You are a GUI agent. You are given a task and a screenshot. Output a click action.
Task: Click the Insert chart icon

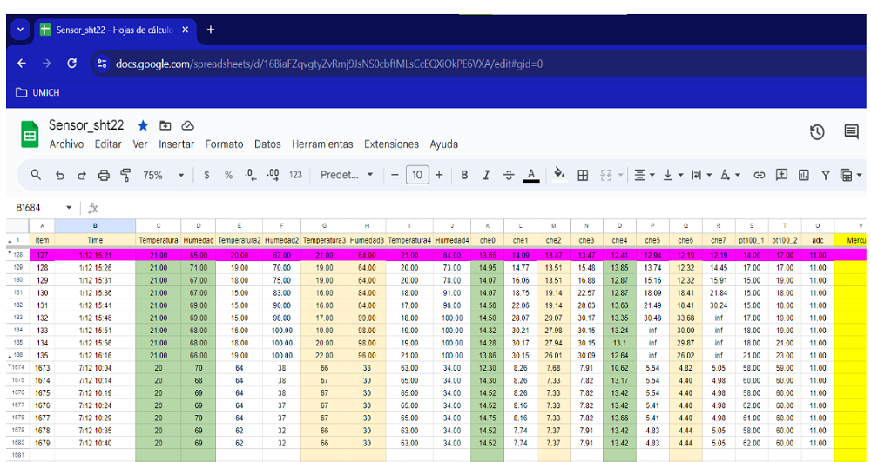[804, 175]
